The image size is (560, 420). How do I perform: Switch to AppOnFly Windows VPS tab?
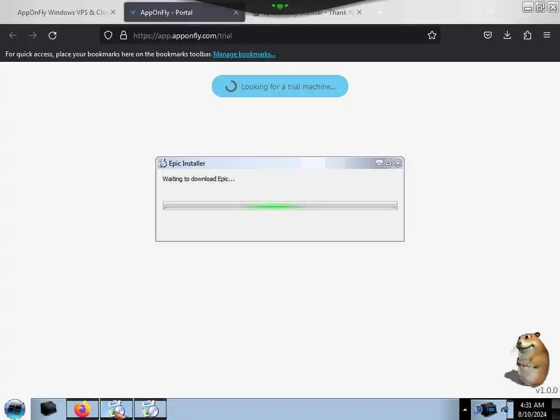tap(62, 13)
